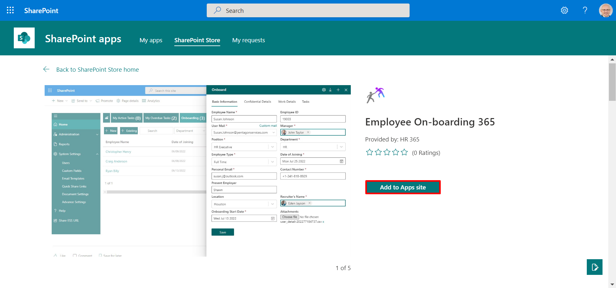Viewport: 616px width, 288px height.
Task: Go to the My requests tab
Action: (x=248, y=40)
